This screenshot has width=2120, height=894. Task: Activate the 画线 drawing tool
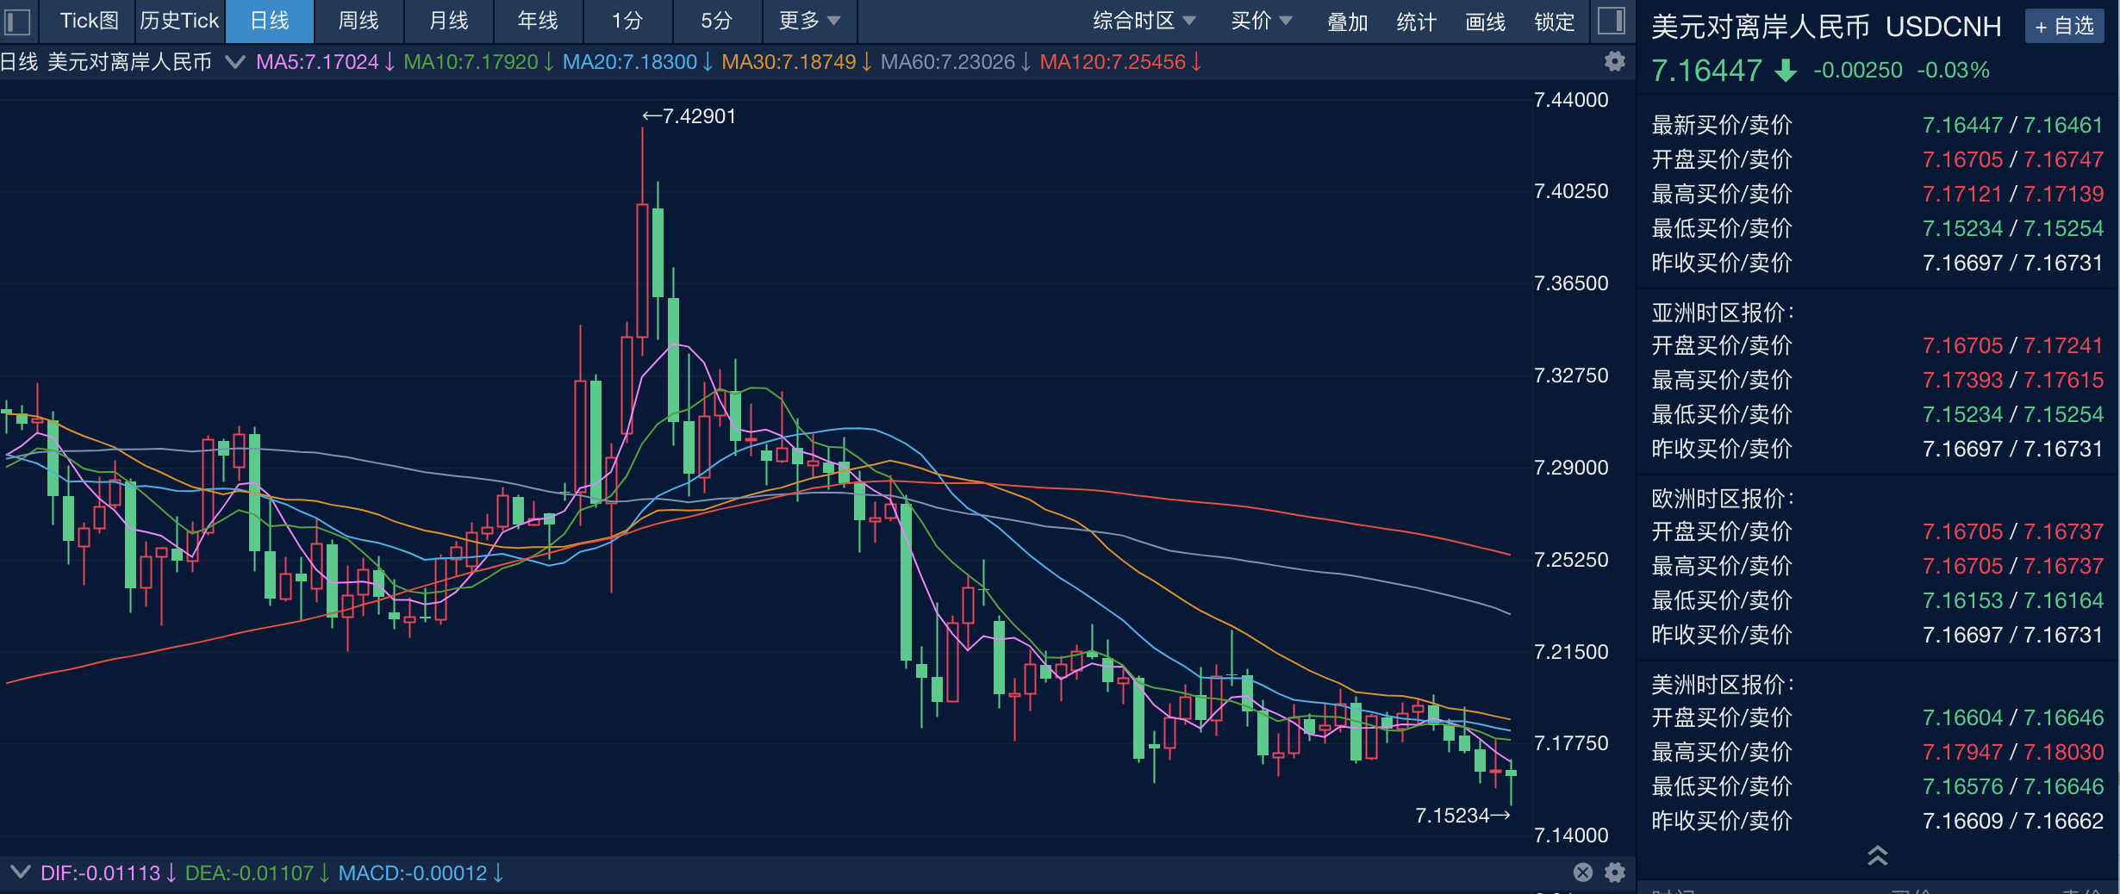click(x=1485, y=22)
